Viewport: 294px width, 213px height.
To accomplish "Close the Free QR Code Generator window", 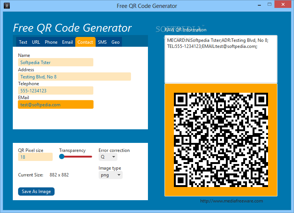I will pos(283,4).
